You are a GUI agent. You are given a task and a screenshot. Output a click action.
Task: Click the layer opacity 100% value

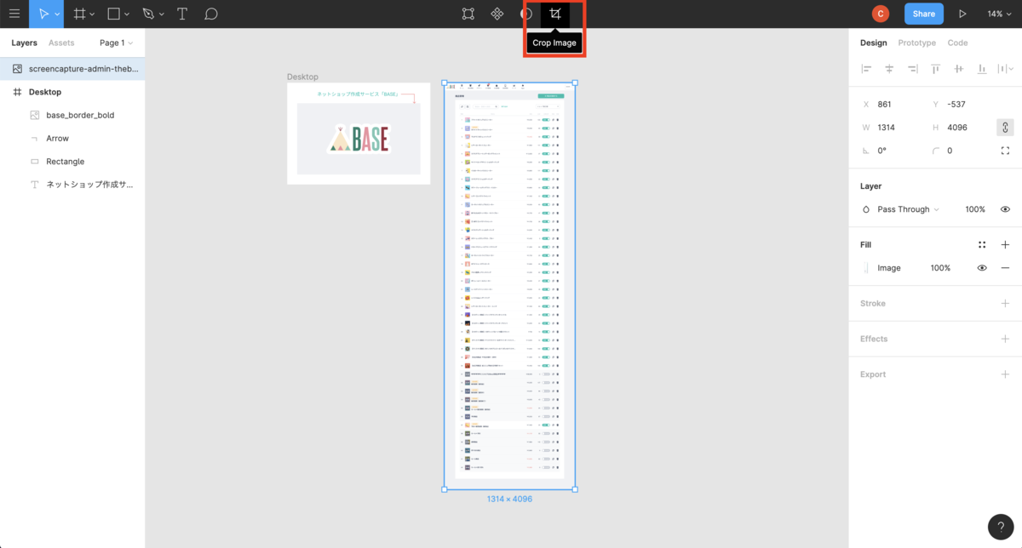click(x=975, y=209)
